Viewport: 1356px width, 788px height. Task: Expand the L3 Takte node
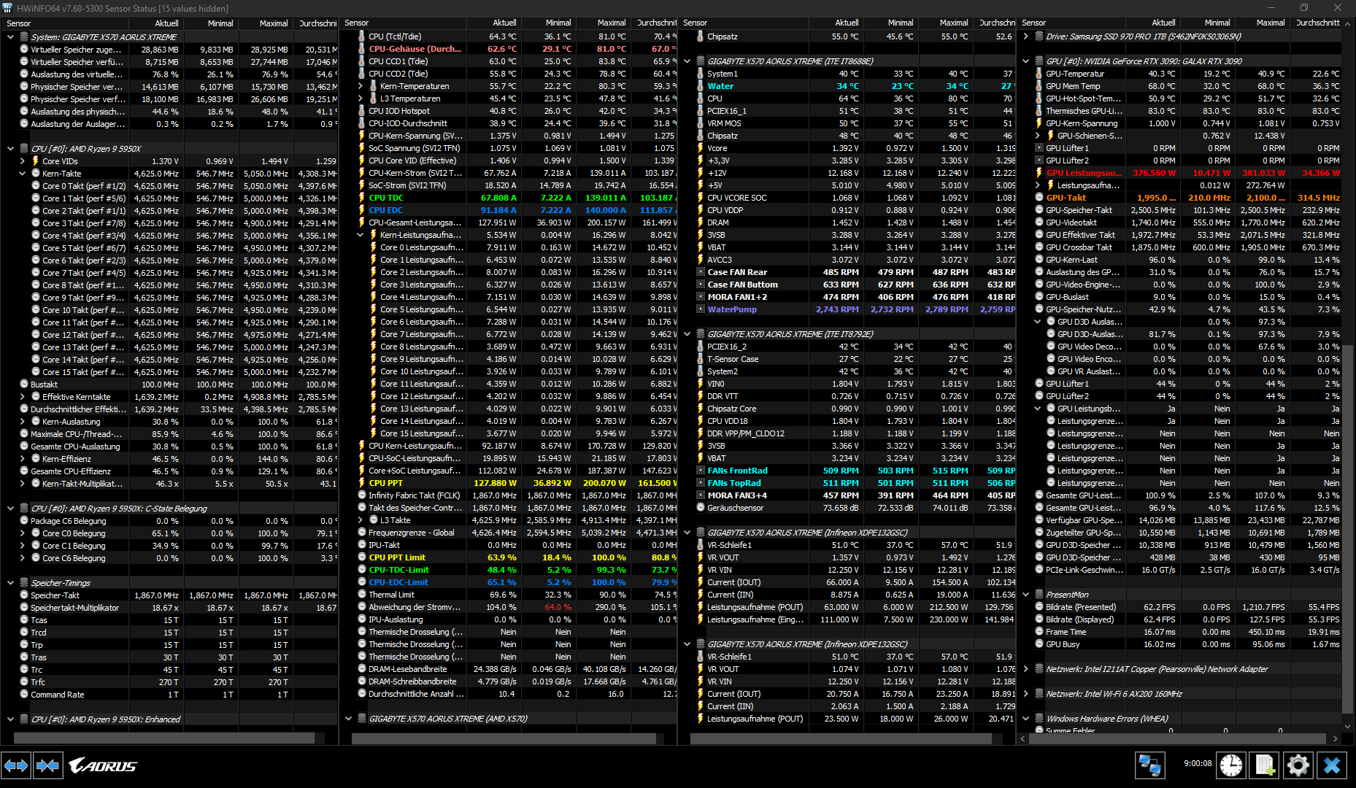(x=360, y=520)
